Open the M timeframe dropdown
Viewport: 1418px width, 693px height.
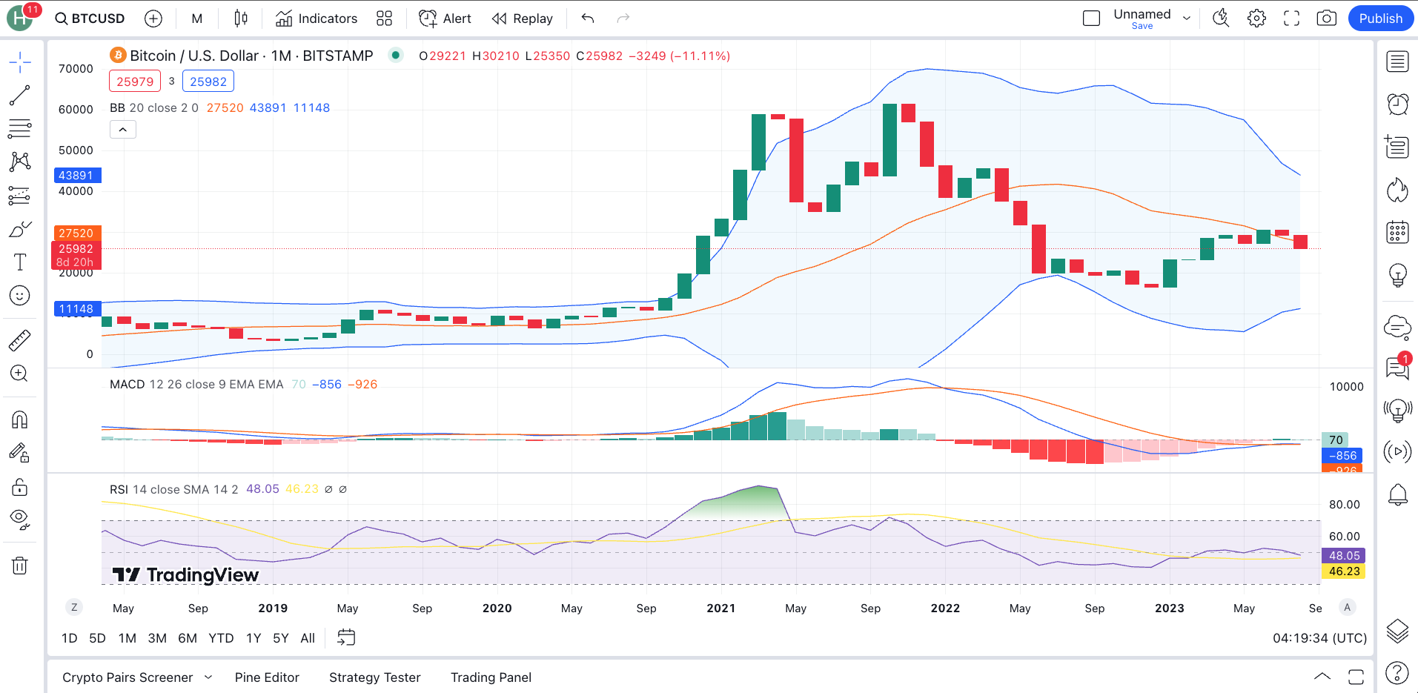click(196, 18)
